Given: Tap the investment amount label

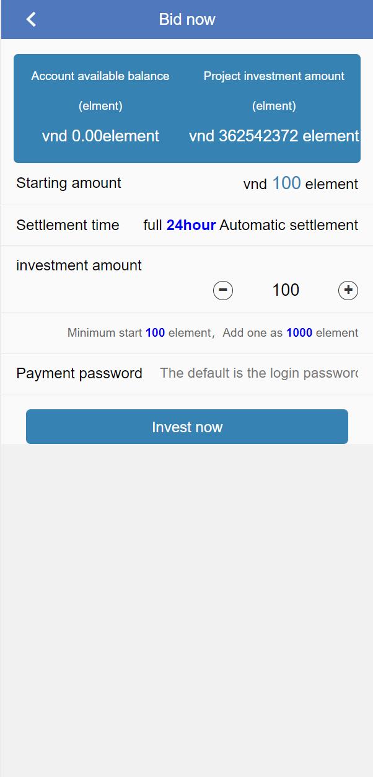Looking at the screenshot, I should 79,265.
